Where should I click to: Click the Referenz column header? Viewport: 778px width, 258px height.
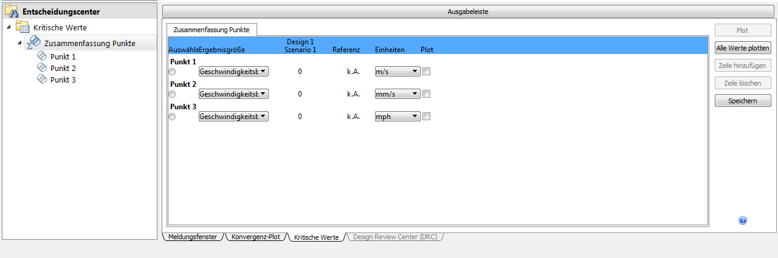pyautogui.click(x=346, y=50)
